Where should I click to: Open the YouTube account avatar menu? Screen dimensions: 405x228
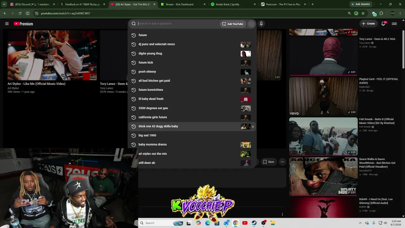pos(394,24)
